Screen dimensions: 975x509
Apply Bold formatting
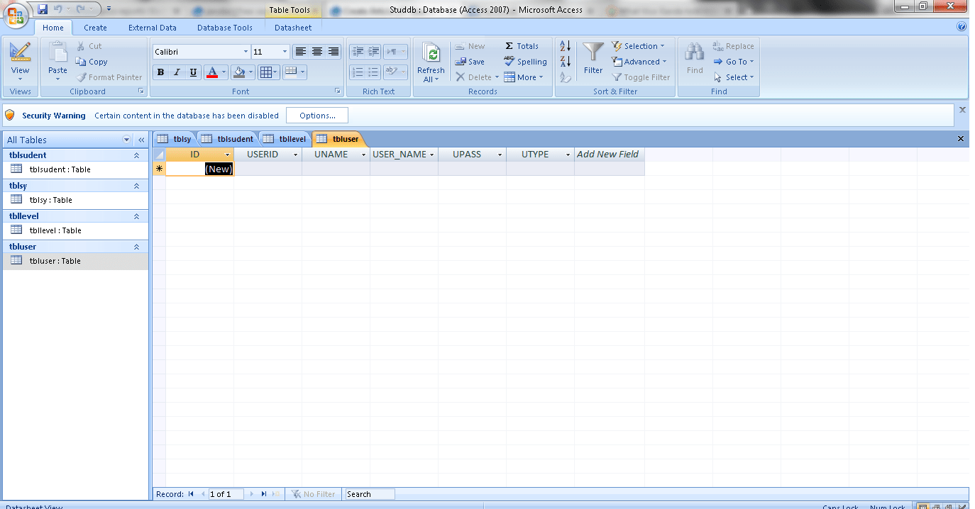click(x=160, y=72)
